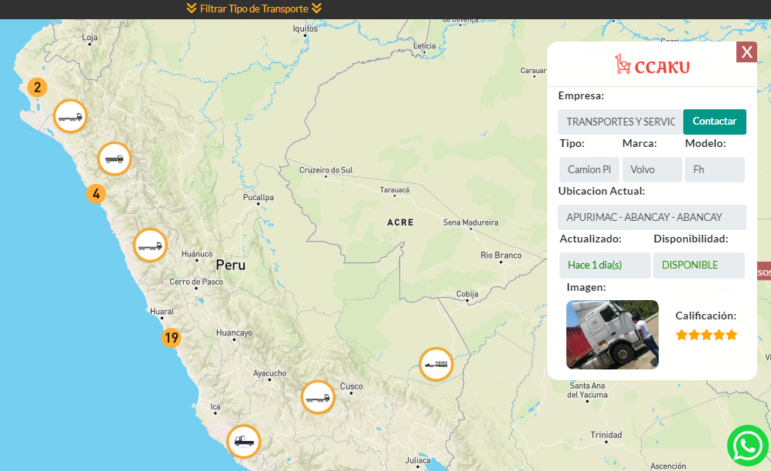Select the Ubicacion Actual field with APURIMAC

coord(652,217)
